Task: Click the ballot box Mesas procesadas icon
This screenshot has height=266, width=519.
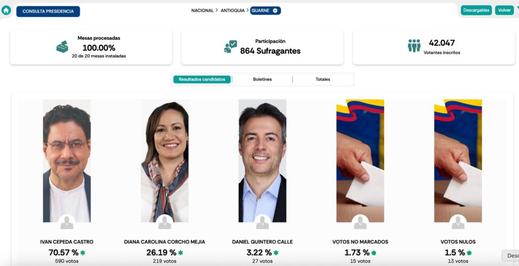Action: 62,47
